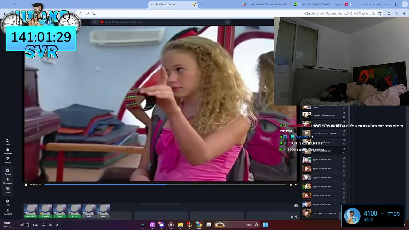Select user tile User-RRJTR
The width and height of the screenshot is (409, 230).
tap(31, 211)
